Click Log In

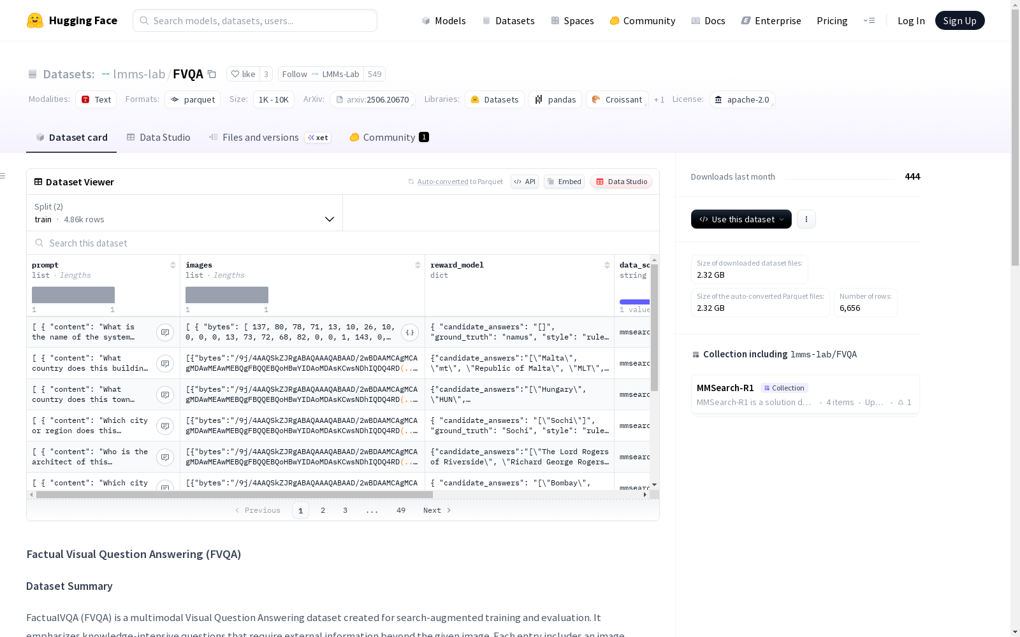tap(911, 20)
